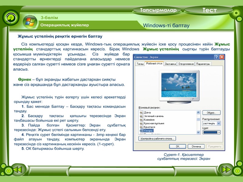Image resolution: width=243 pixels, height=182 pixels.
Task: Go to previous slide with double-left arrow
Action: click(x=18, y=170)
